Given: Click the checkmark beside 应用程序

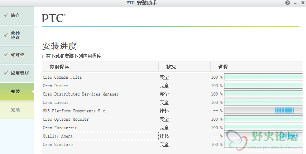Looking at the screenshot, I should pos(6,73).
